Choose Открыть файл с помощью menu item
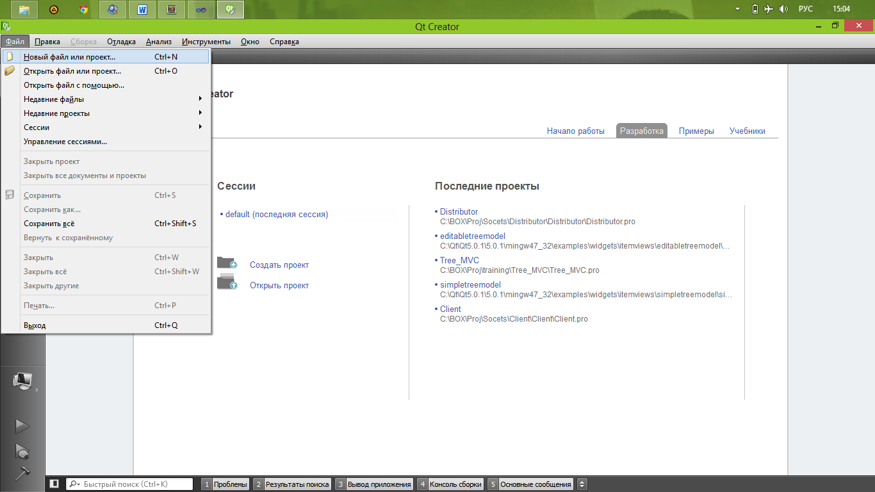 106,85
